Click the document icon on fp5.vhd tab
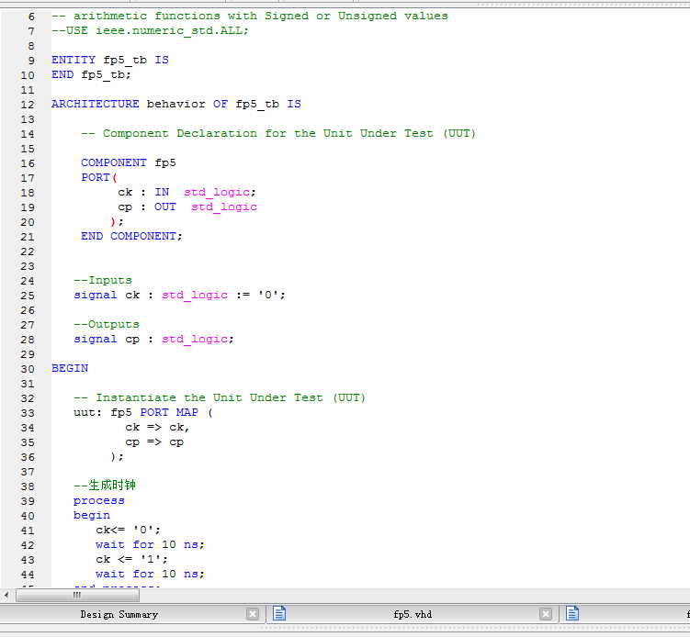 click(279, 614)
